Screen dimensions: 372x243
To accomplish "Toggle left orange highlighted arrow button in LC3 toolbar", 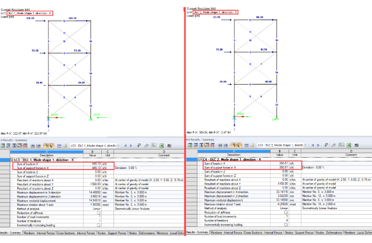I will point(46,146).
